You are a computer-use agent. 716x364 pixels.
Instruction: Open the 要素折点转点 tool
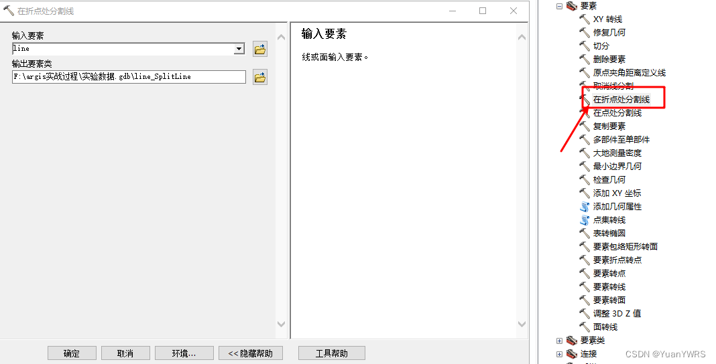click(617, 260)
